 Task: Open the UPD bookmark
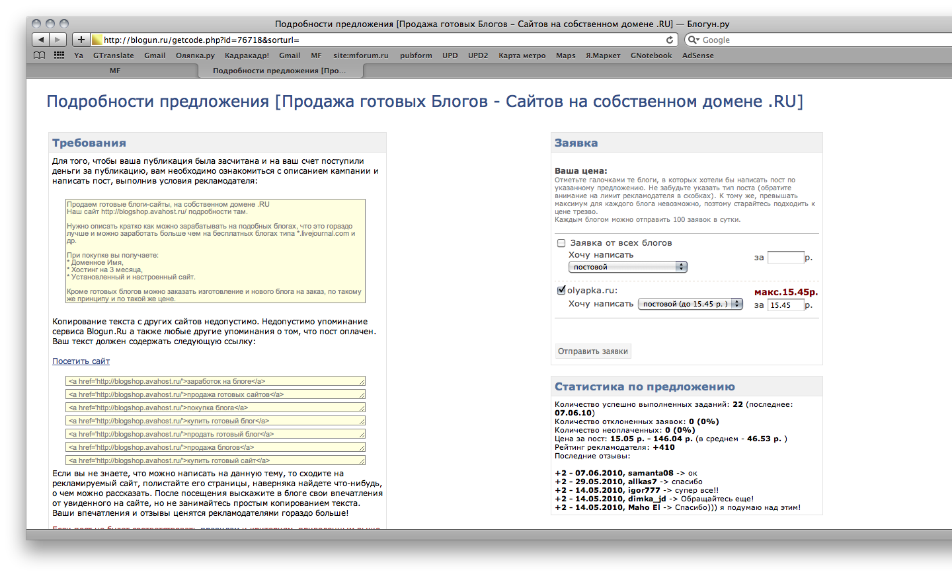tap(450, 55)
